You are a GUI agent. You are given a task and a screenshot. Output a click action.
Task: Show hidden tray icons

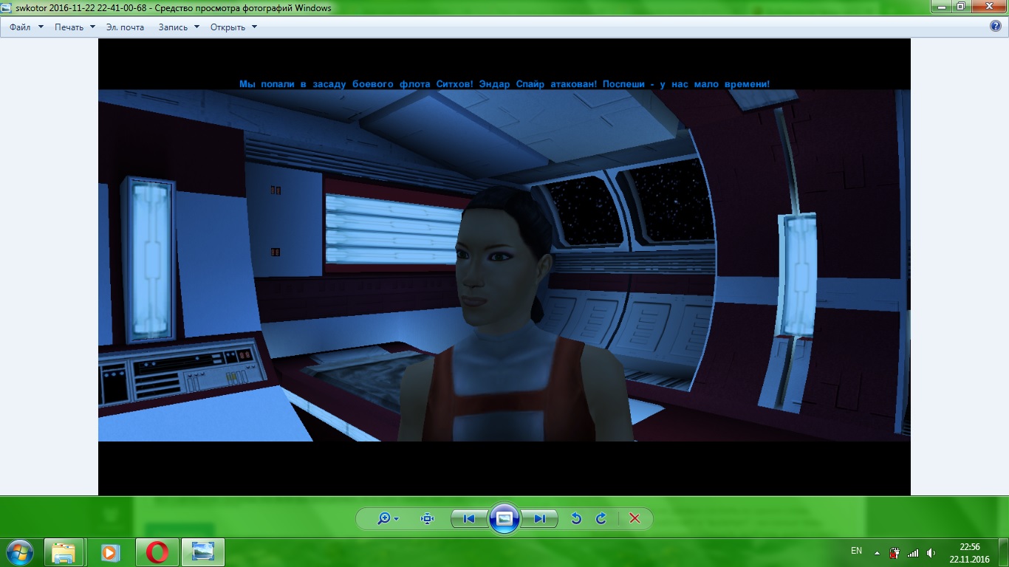click(877, 552)
